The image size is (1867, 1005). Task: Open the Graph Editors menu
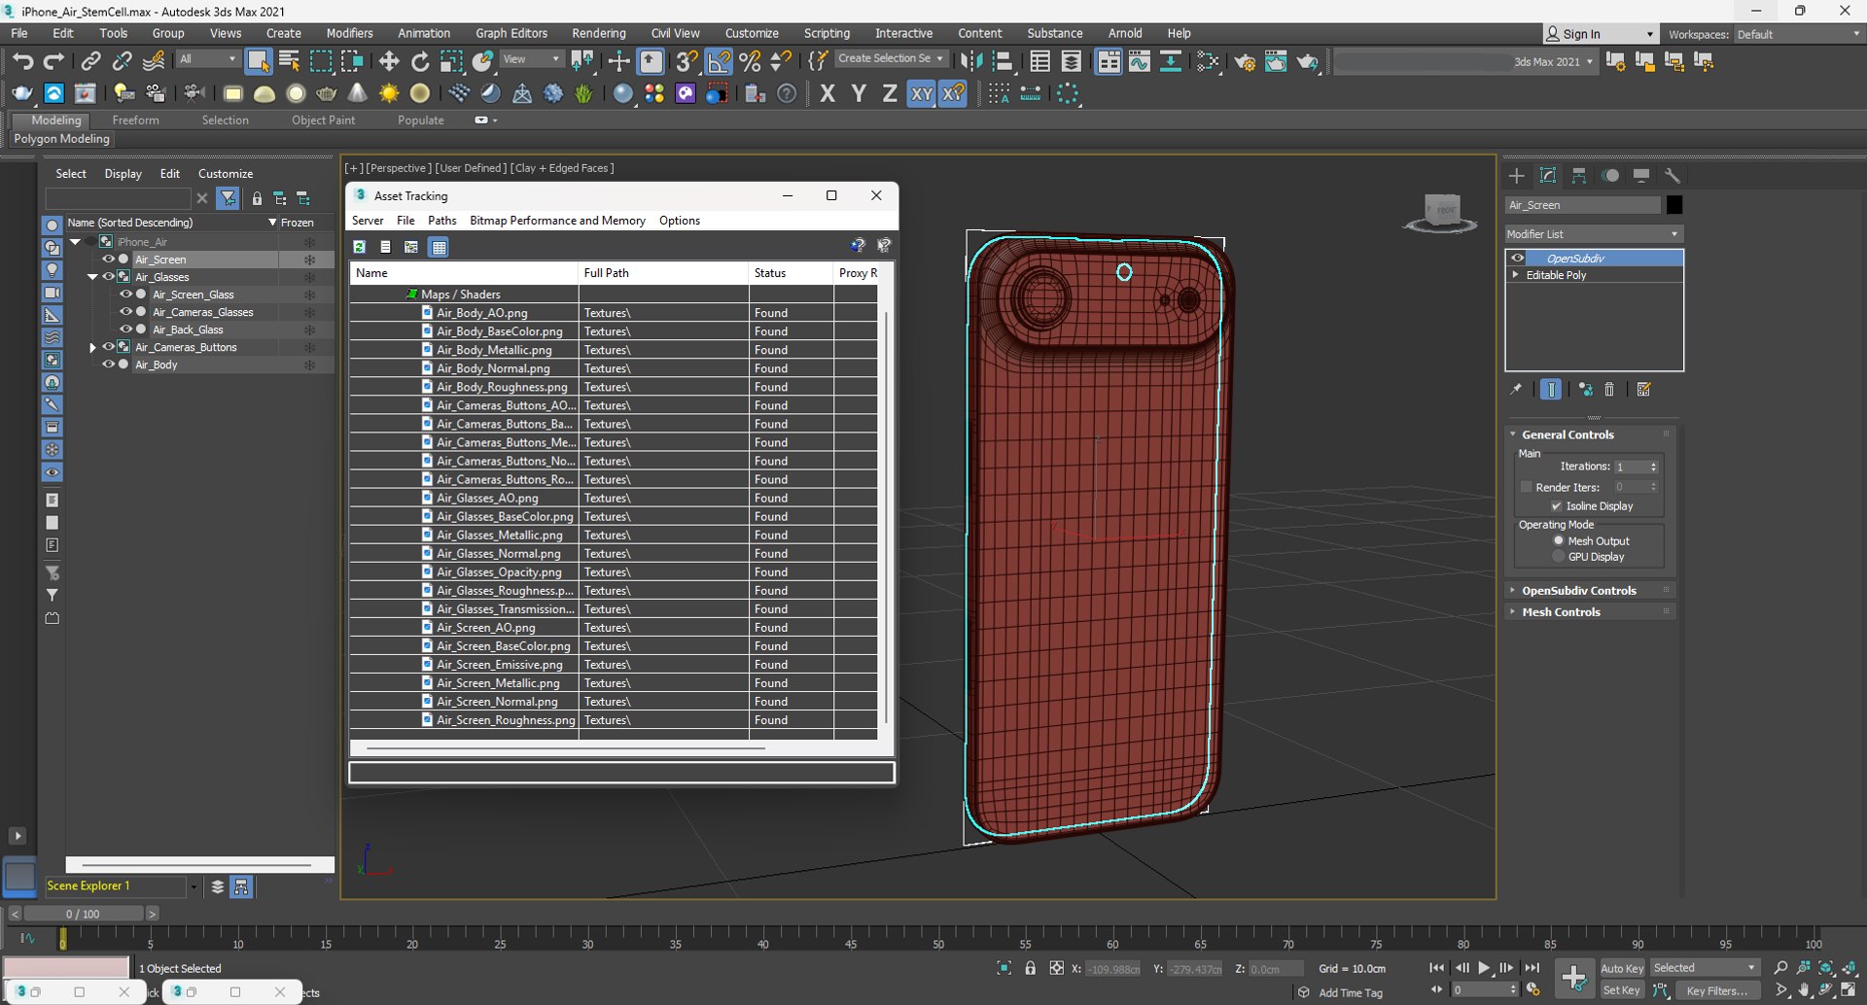[x=511, y=33]
